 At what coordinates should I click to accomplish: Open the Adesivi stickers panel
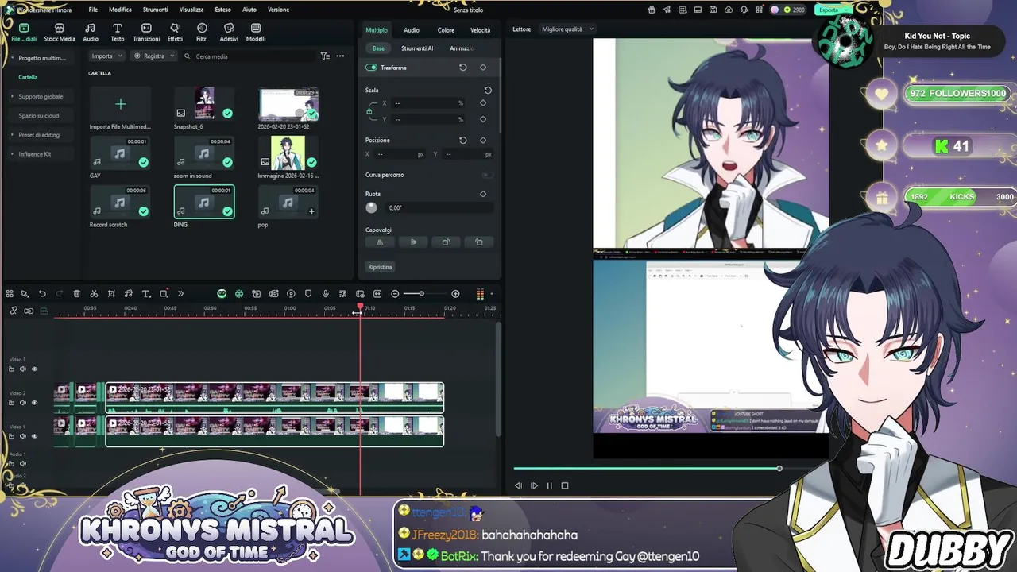coord(229,33)
